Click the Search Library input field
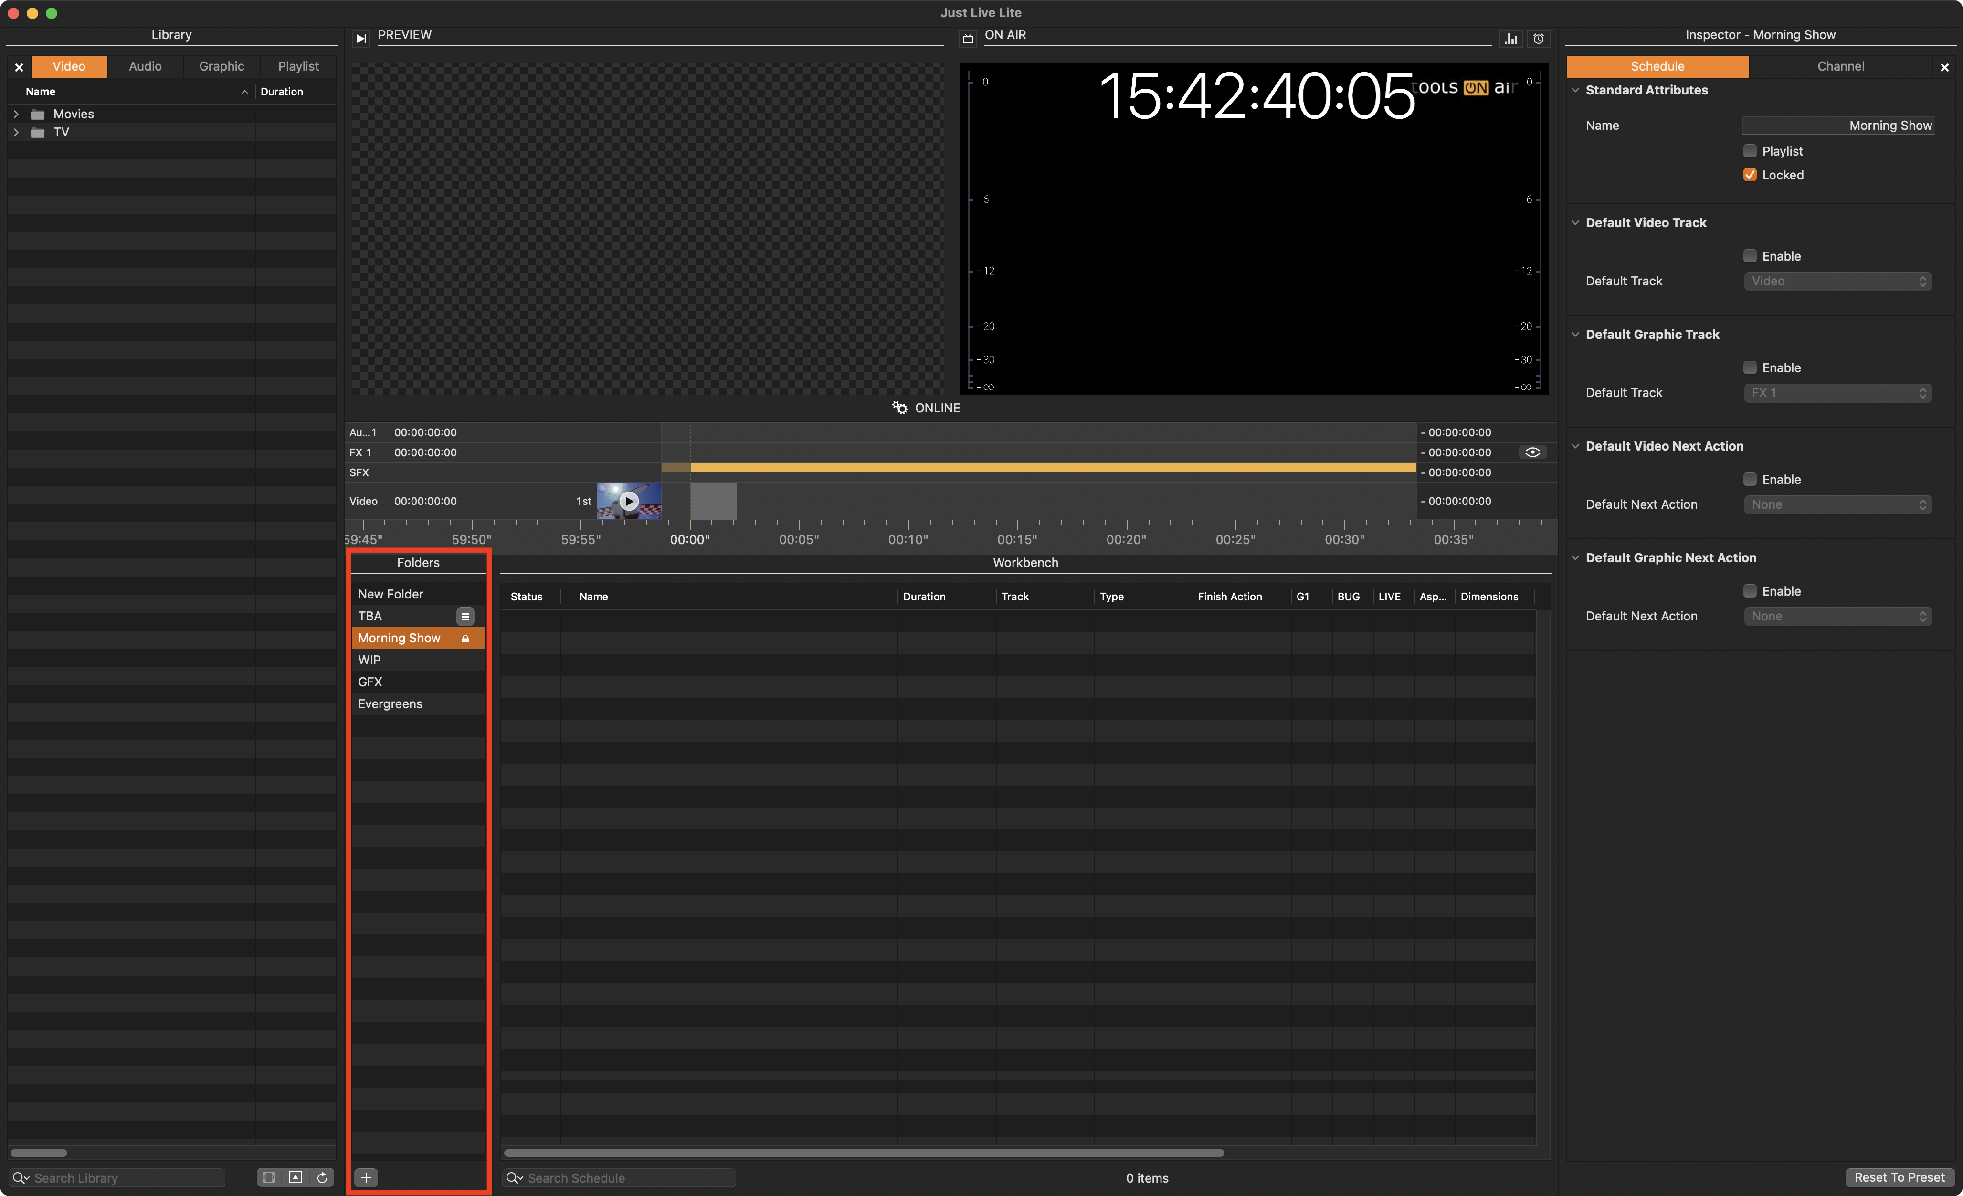This screenshot has width=1963, height=1196. point(118,1178)
